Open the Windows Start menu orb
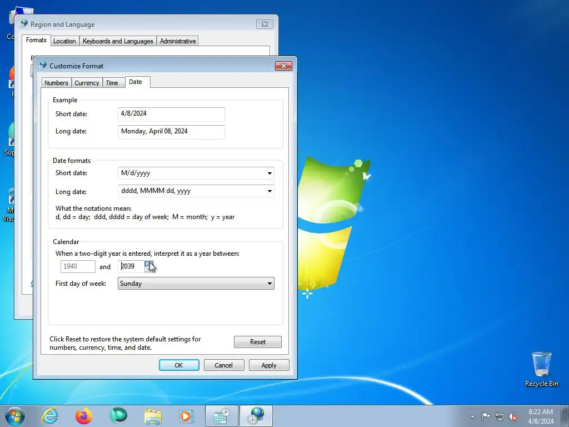Image resolution: width=569 pixels, height=427 pixels. [15, 416]
